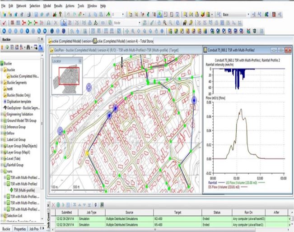Click the red trace network icon

click(24, 23)
